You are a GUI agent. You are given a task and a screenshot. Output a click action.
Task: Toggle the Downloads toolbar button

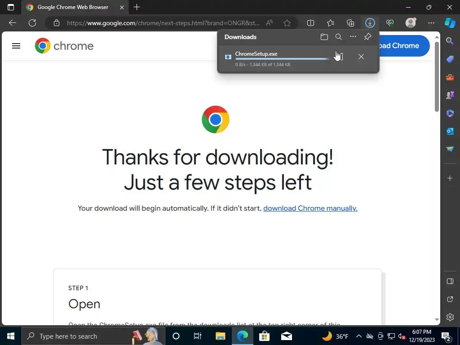pyautogui.click(x=370, y=23)
